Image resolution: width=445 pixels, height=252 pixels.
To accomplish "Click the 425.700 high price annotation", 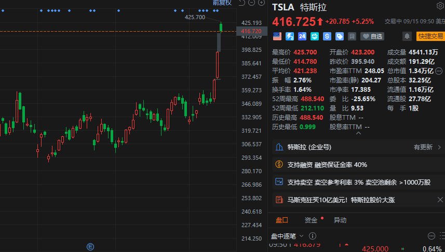I will click(195, 17).
